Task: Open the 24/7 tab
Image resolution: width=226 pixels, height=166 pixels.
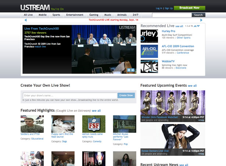Action: [x=136, y=15]
